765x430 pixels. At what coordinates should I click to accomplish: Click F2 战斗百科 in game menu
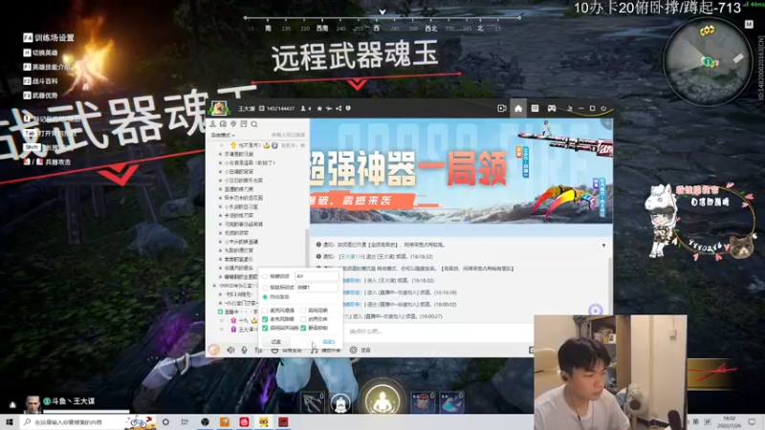[40, 81]
